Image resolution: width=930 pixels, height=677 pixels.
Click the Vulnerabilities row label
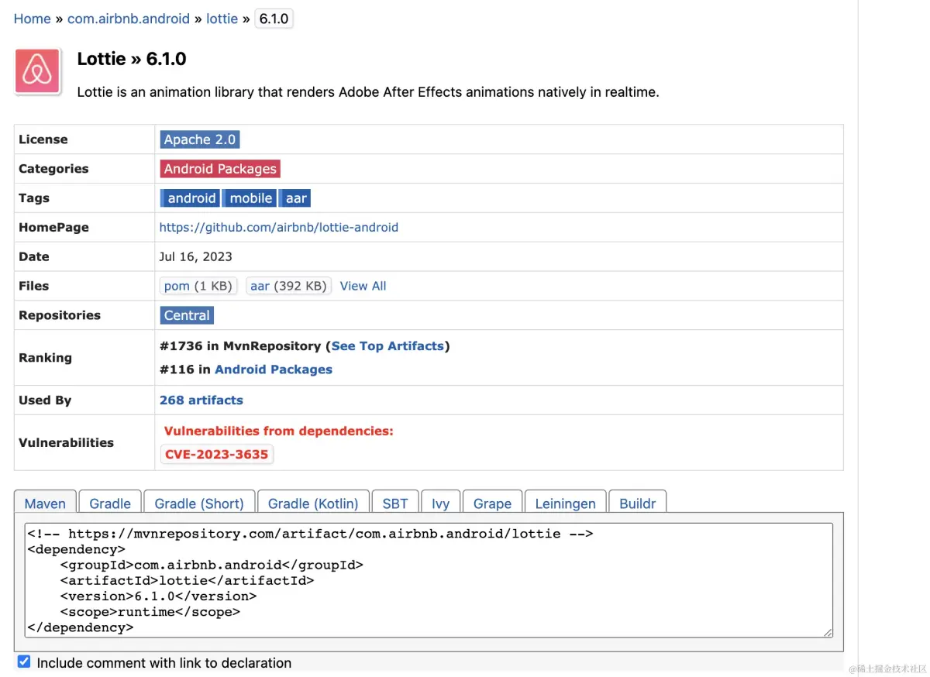coord(66,443)
